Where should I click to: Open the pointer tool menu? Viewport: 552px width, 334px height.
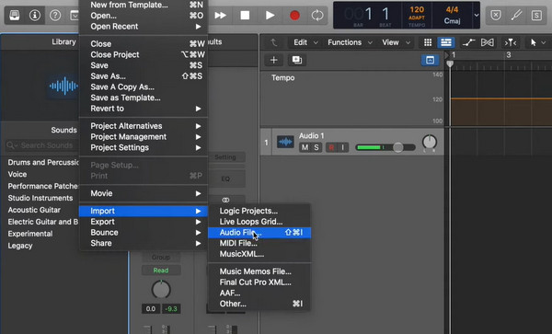click(537, 42)
